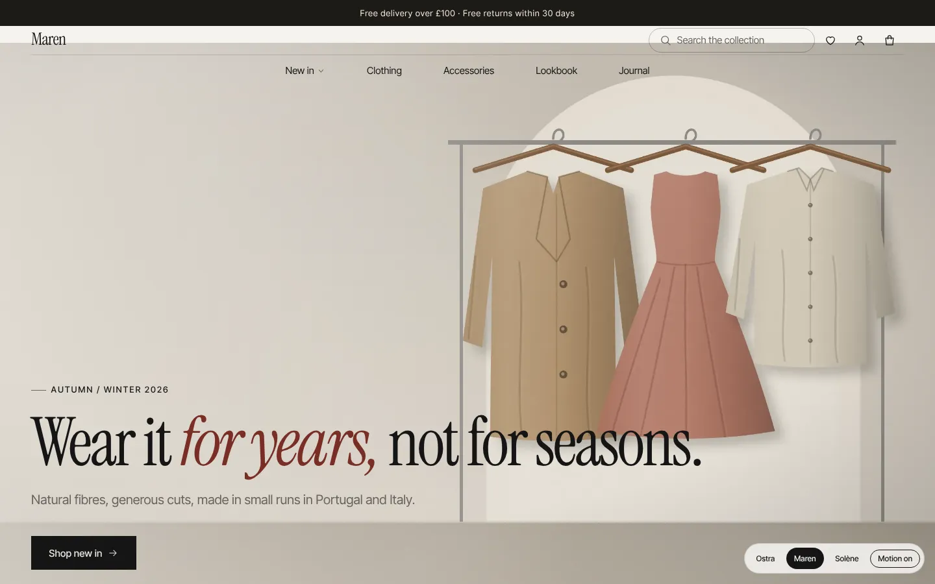
Task: Open the Clothing menu
Action: pos(384,71)
